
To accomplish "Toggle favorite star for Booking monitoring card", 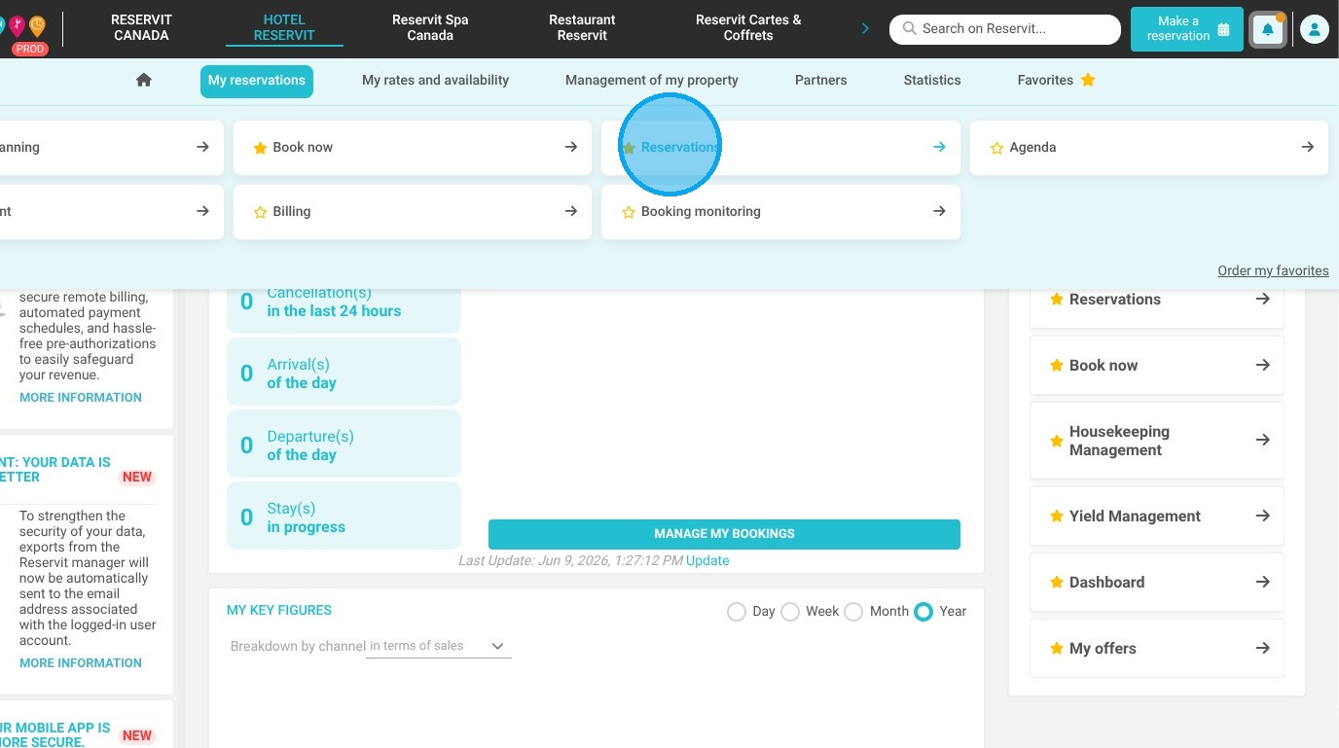I will (629, 212).
